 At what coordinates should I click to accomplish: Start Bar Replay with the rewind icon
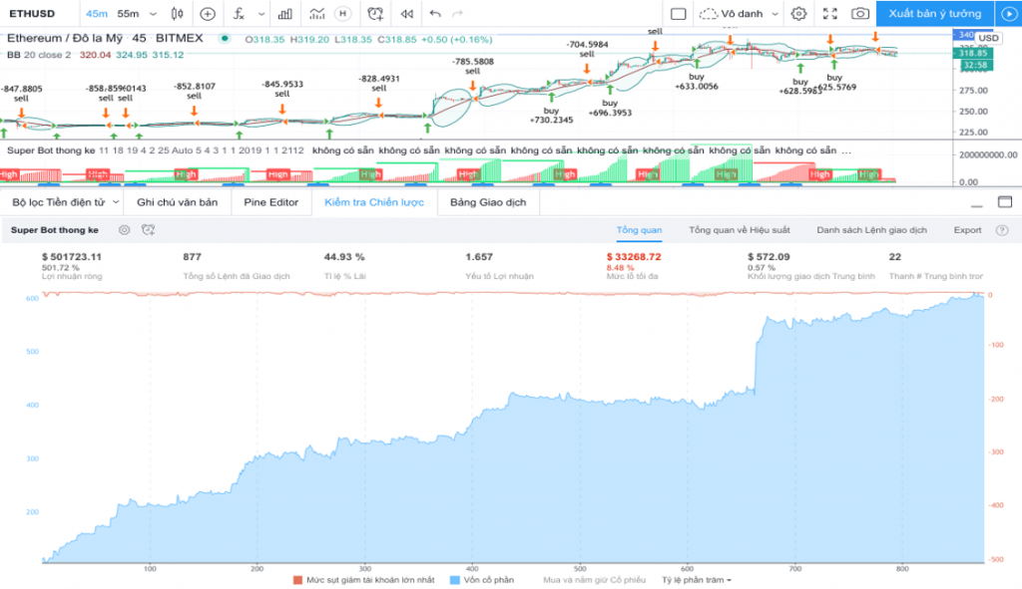click(404, 14)
